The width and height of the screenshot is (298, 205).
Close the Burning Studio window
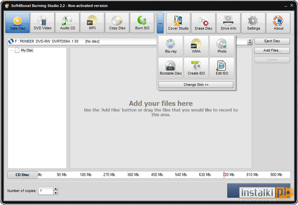tap(292, 6)
